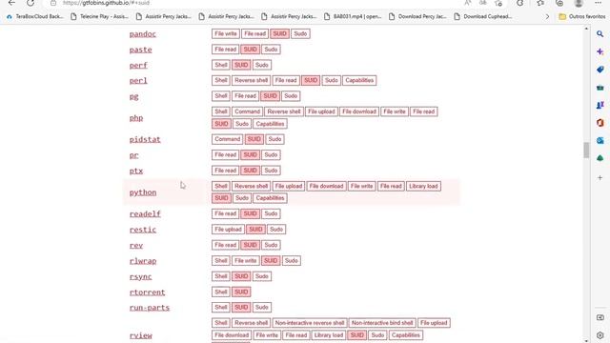Open Outlook icon in sidebar

click(x=600, y=140)
